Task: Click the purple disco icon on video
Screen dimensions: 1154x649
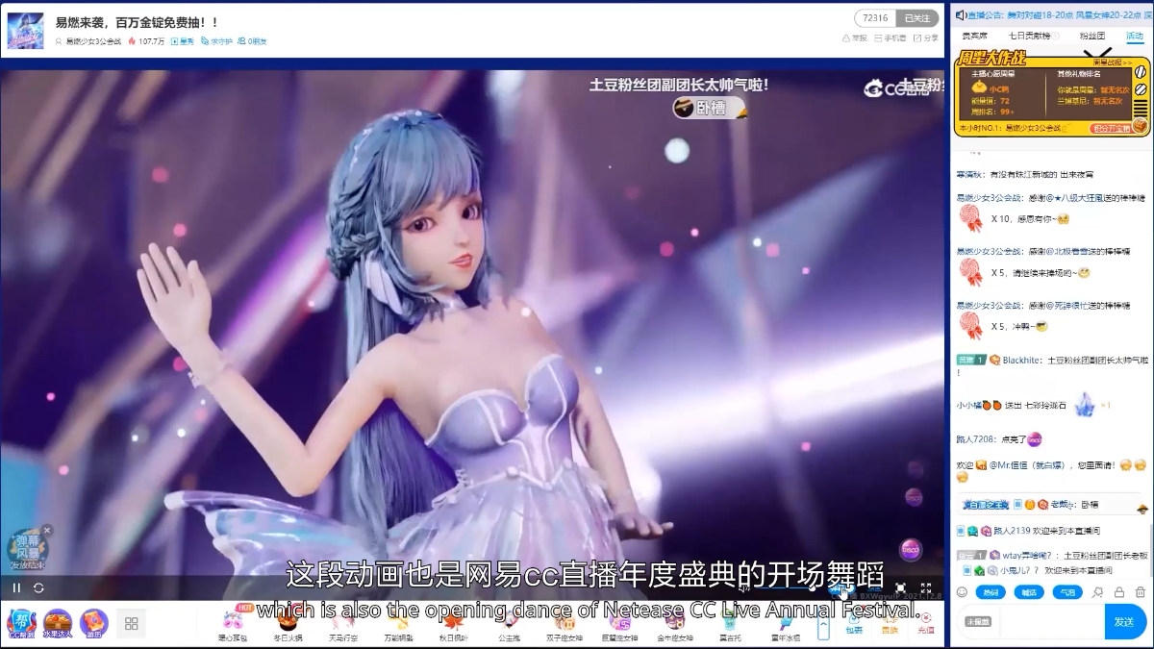Action: 911,550
